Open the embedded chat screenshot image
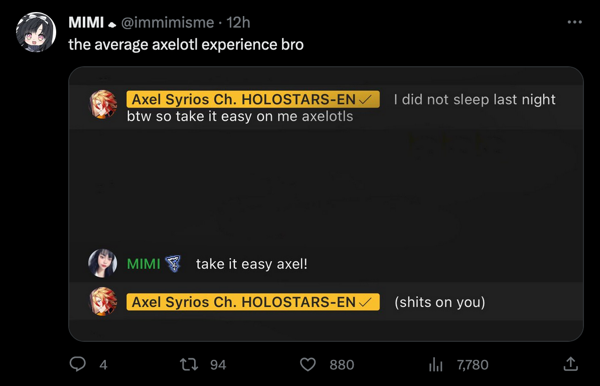 (x=326, y=201)
